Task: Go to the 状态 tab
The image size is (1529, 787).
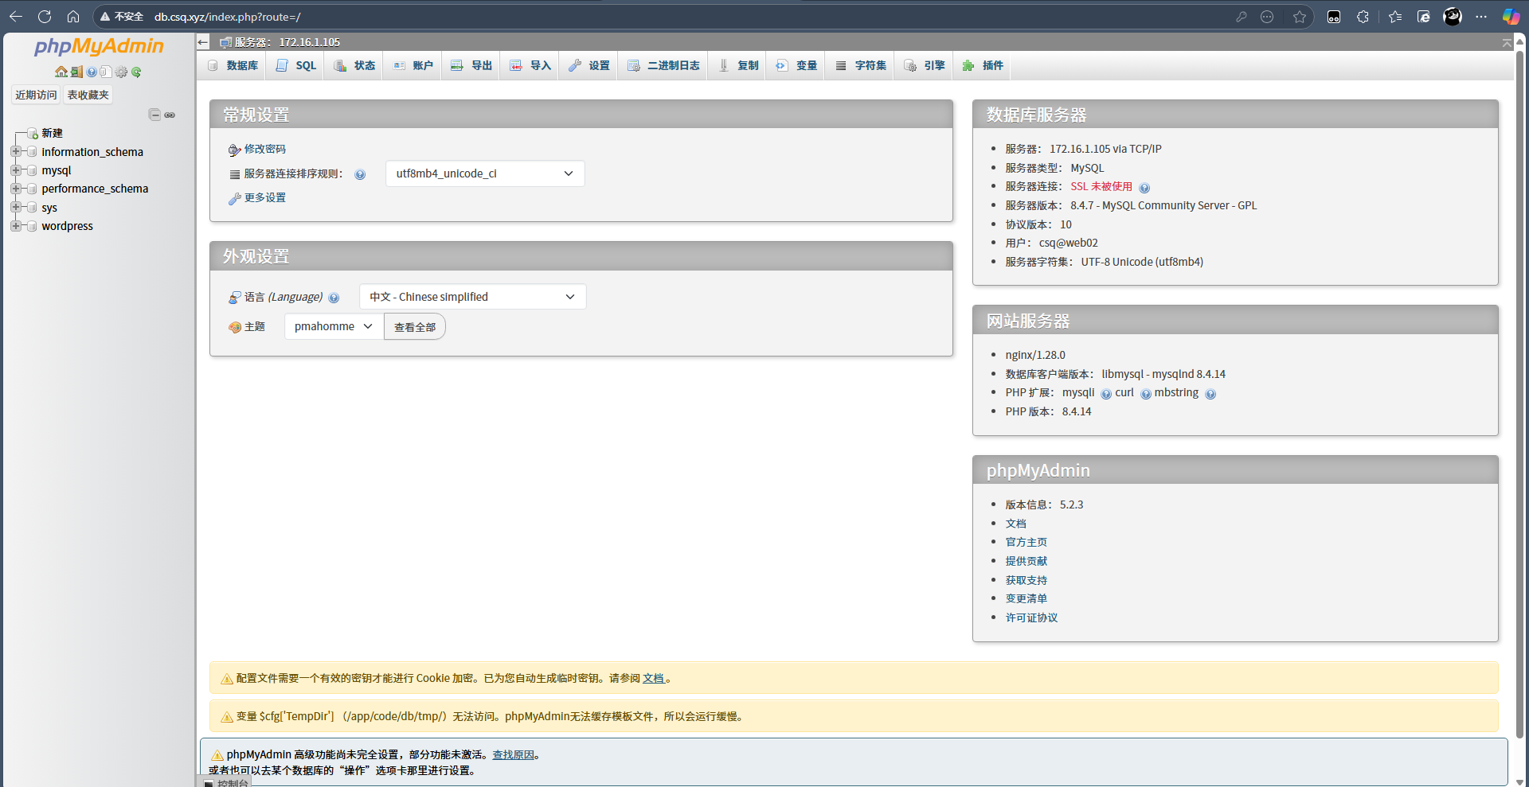Action: click(354, 65)
